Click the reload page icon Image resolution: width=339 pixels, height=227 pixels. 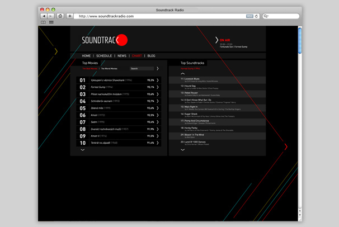(257, 16)
